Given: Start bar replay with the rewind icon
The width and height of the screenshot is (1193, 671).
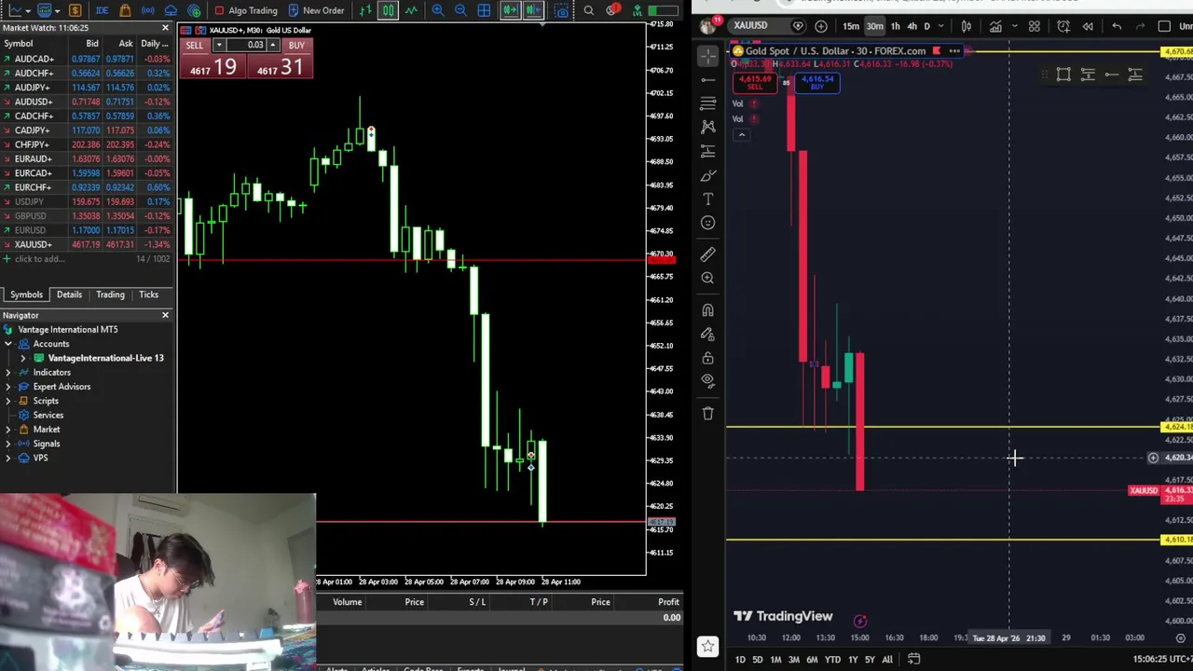Looking at the screenshot, I should [x=1088, y=26].
